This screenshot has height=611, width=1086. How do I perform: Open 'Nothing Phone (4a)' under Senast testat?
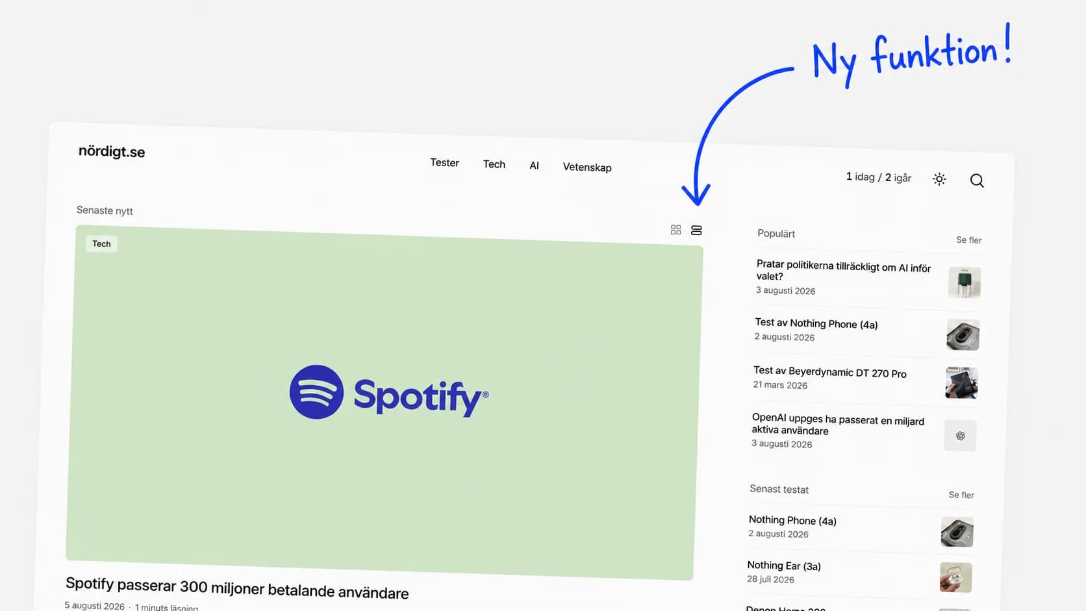[x=792, y=520]
